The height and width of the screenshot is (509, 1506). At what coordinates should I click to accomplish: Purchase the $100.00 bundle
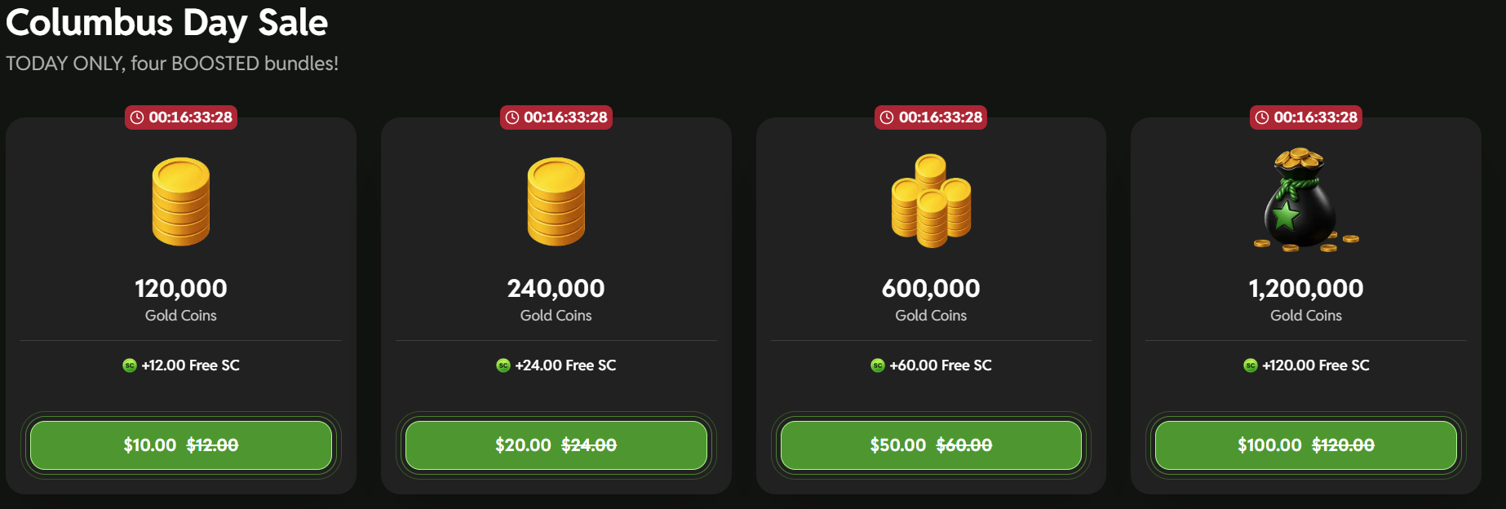[x=1306, y=445]
